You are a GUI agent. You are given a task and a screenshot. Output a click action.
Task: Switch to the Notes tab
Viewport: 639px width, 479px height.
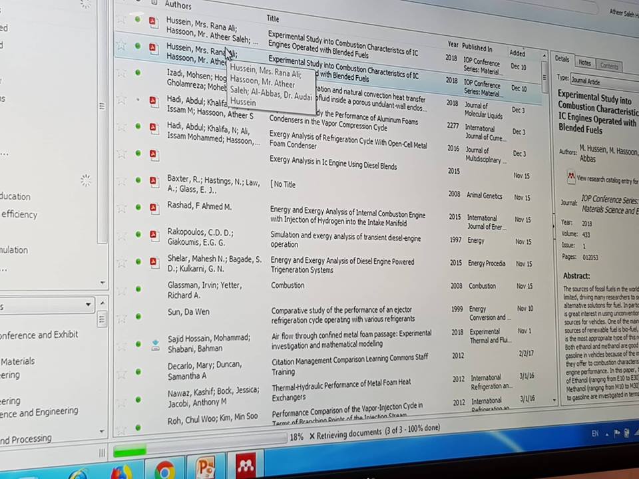point(584,63)
